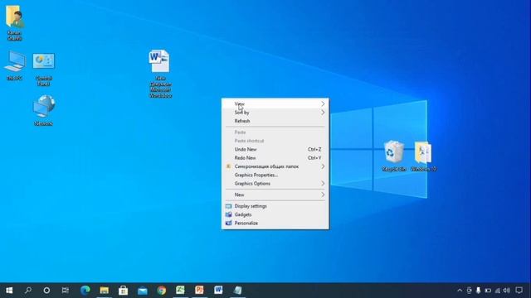This screenshot has width=531, height=298.
Task: Open volume control tray icon
Action: click(507, 291)
